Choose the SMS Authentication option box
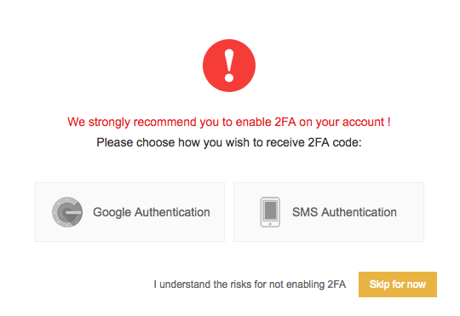460x316 pixels. tap(329, 212)
